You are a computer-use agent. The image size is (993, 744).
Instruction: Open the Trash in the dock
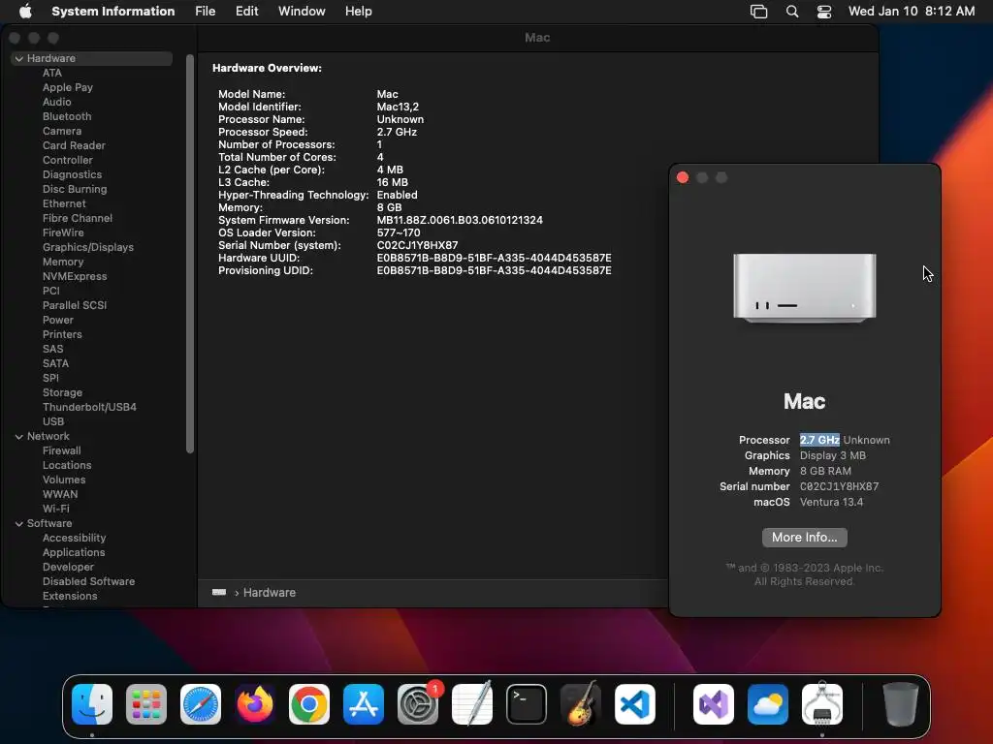point(901,703)
